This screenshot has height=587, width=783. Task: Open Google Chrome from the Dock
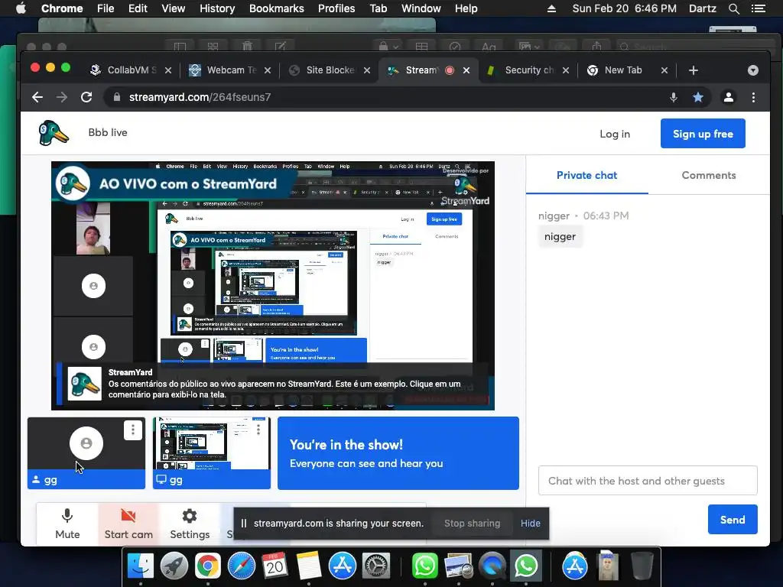pyautogui.click(x=208, y=566)
